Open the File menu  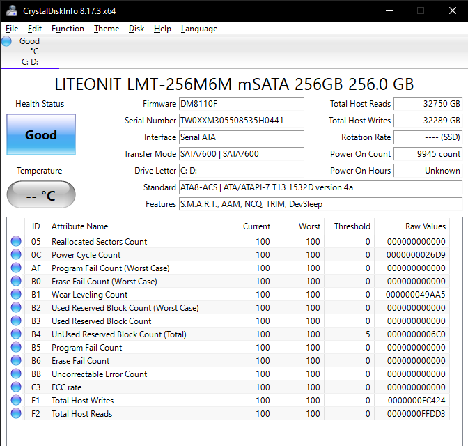tap(12, 29)
